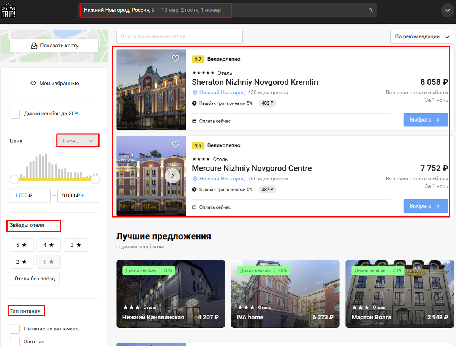This screenshot has width=456, height=346.
Task: Click the right price slider handle
Action: (95, 180)
